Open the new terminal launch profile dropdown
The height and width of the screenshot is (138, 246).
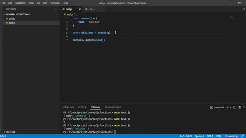coord(230,107)
